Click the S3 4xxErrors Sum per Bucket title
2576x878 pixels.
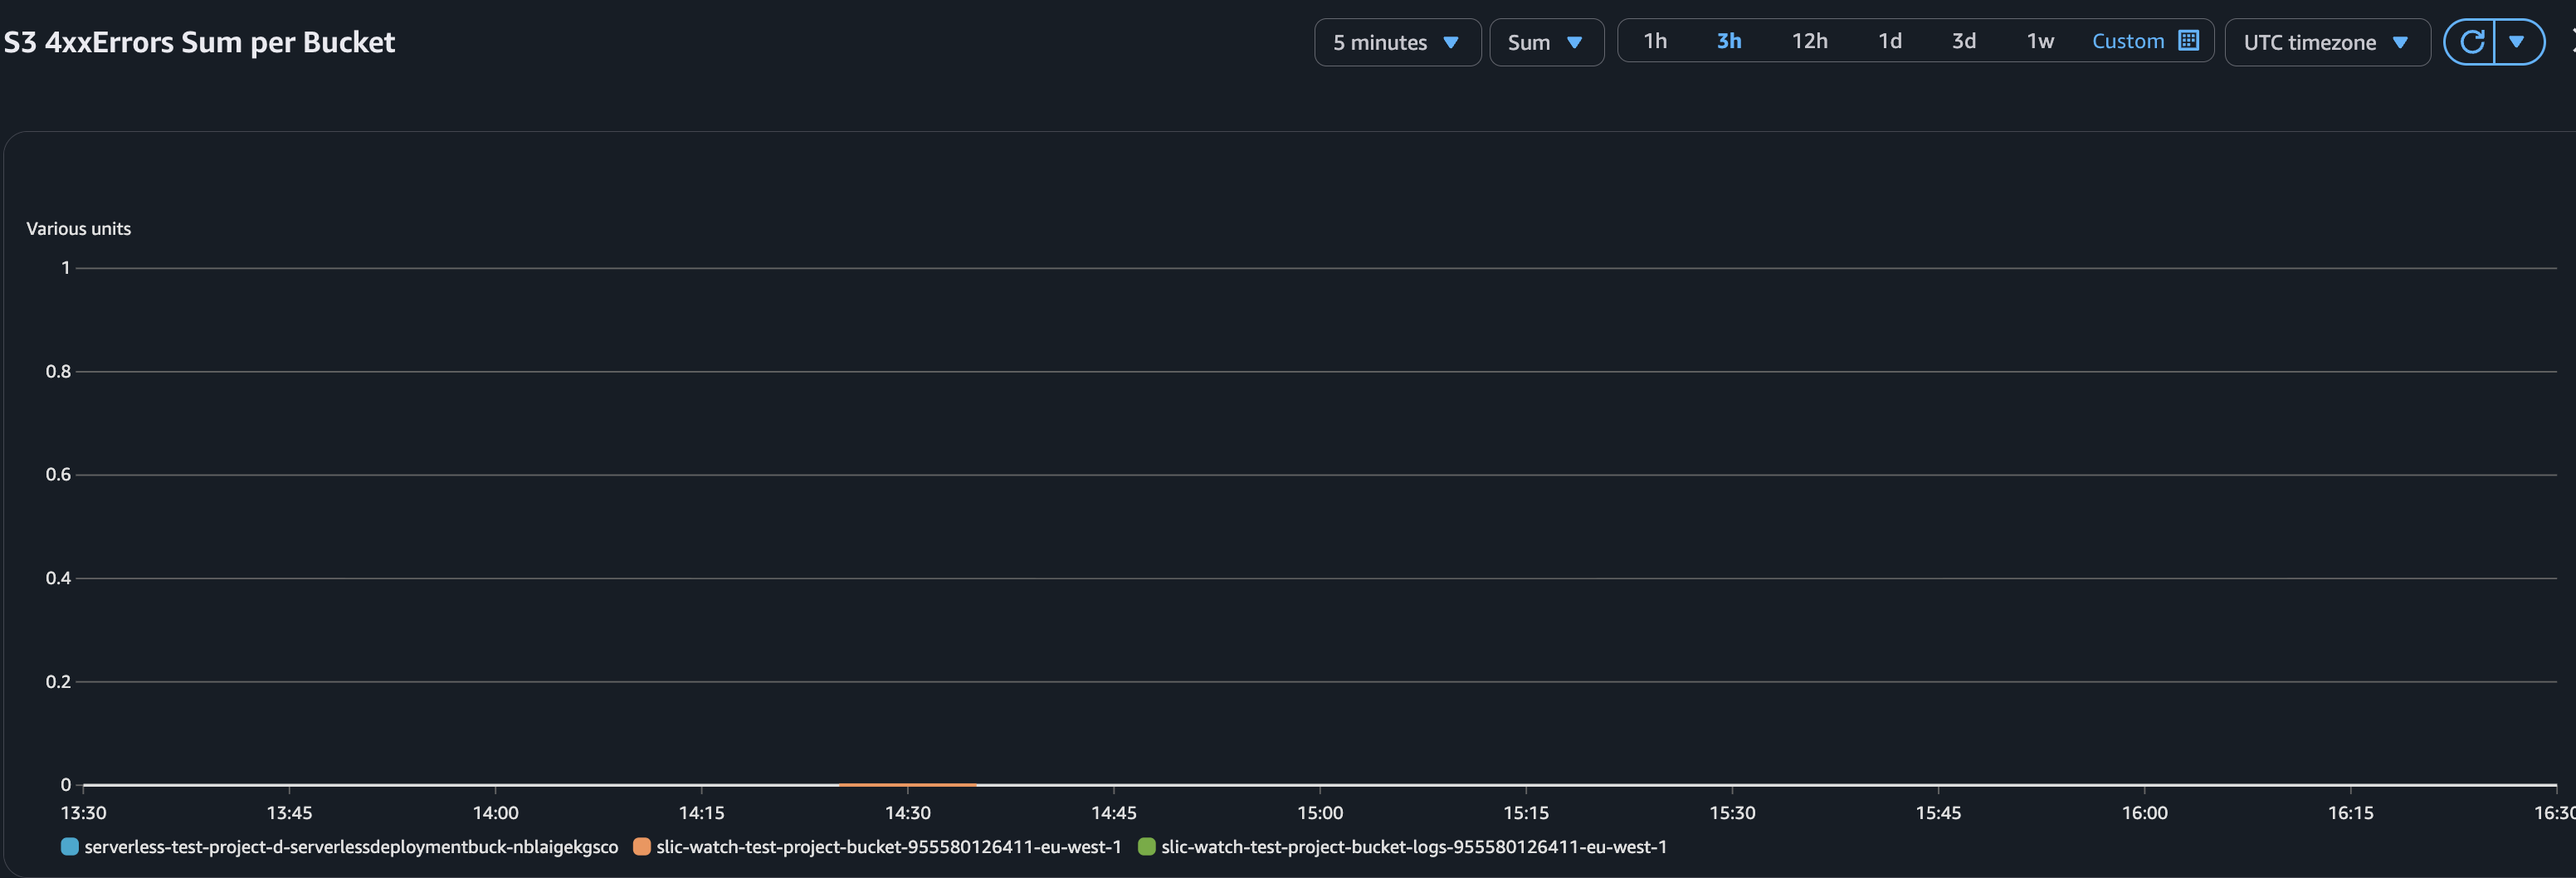[199, 42]
